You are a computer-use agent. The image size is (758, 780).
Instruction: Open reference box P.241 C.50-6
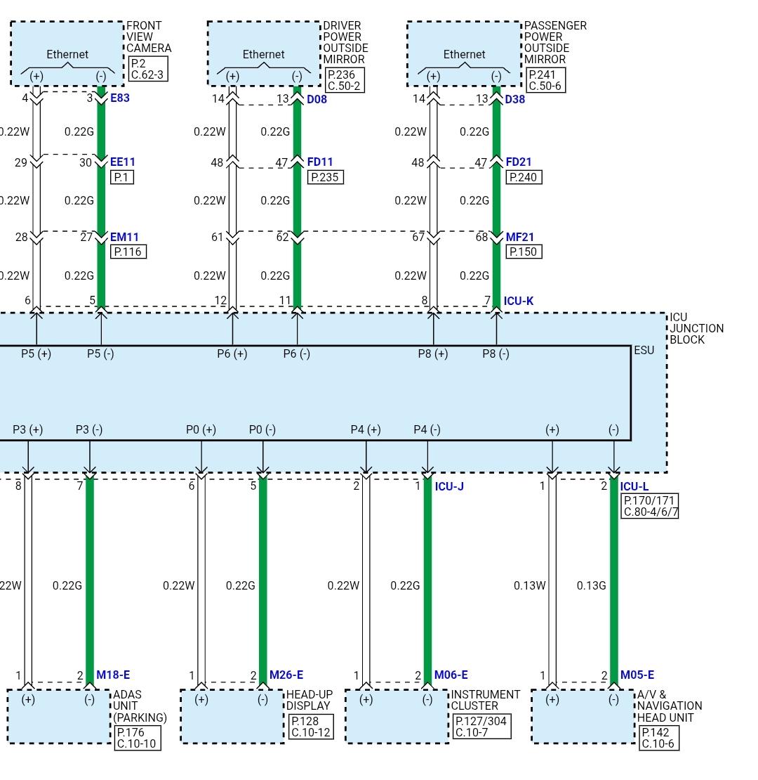[x=545, y=80]
